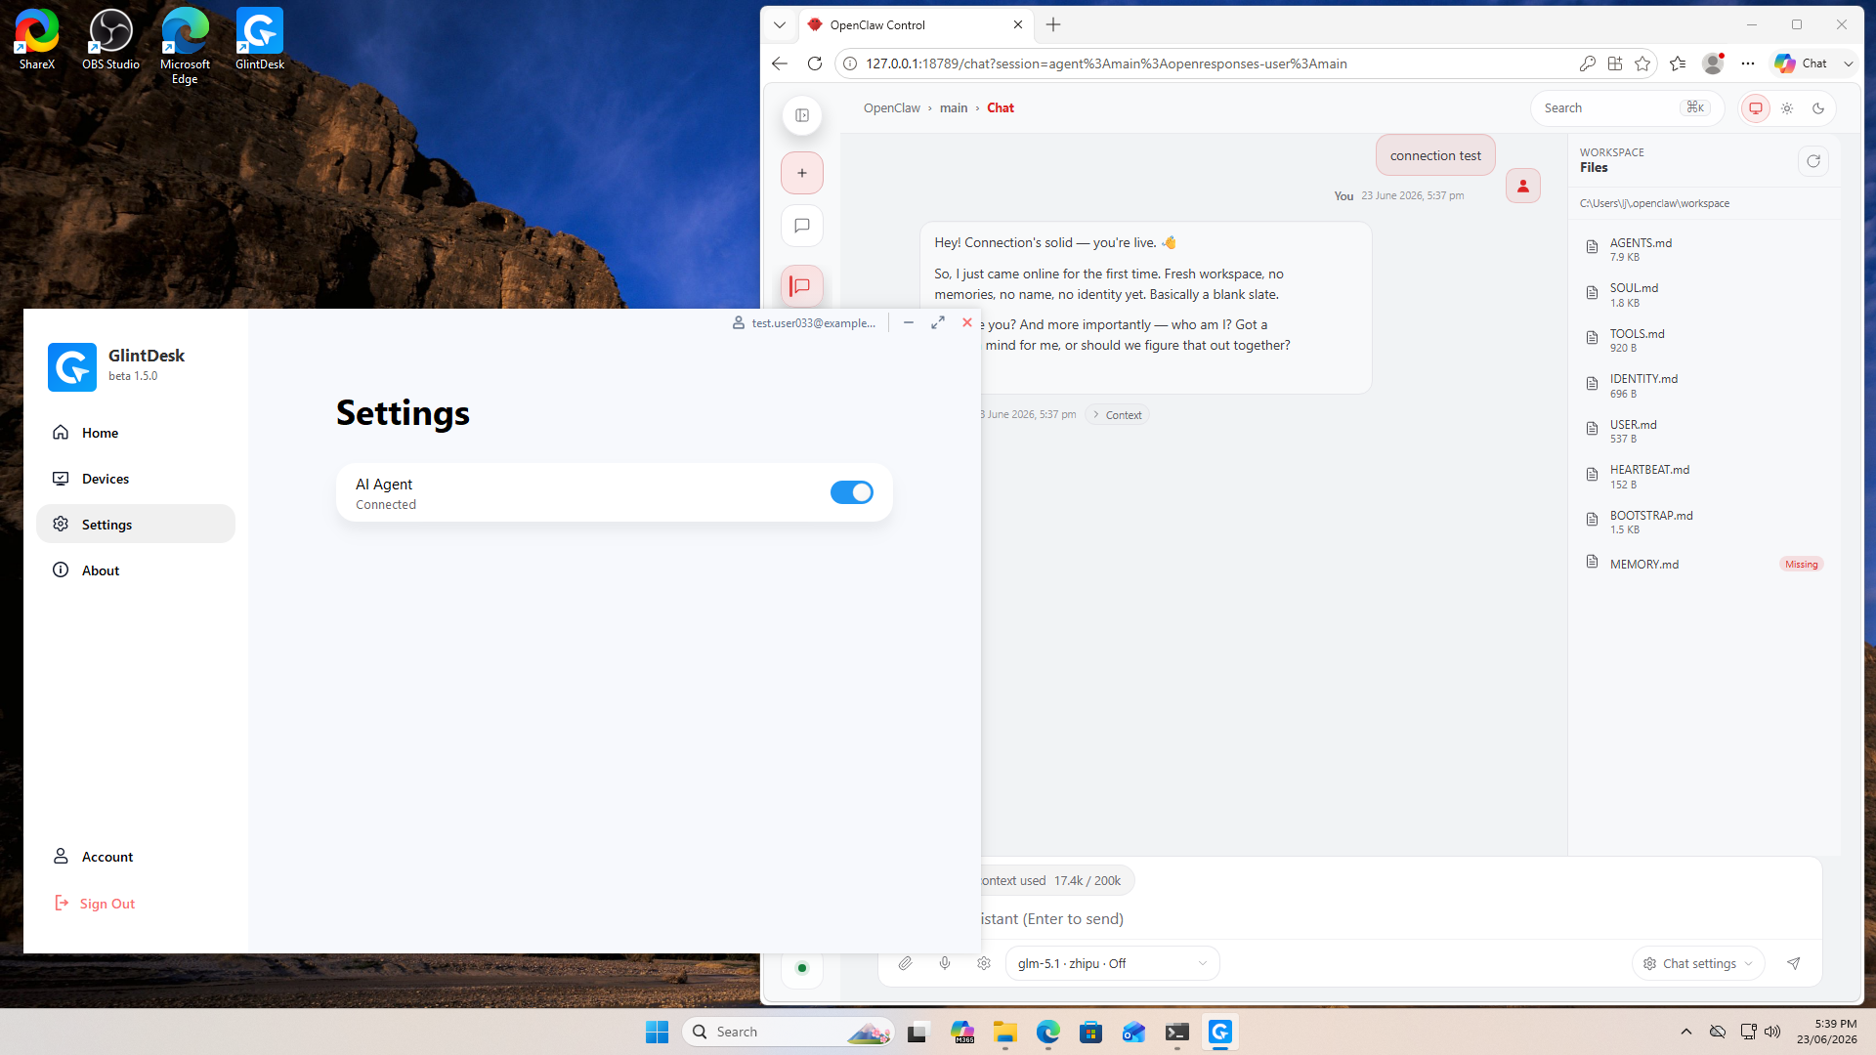Open SOUL.md file
1876x1055 pixels.
coord(1703,295)
